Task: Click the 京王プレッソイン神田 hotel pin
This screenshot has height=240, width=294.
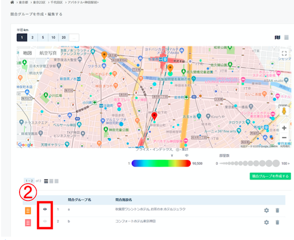Action: [x=119, y=104]
